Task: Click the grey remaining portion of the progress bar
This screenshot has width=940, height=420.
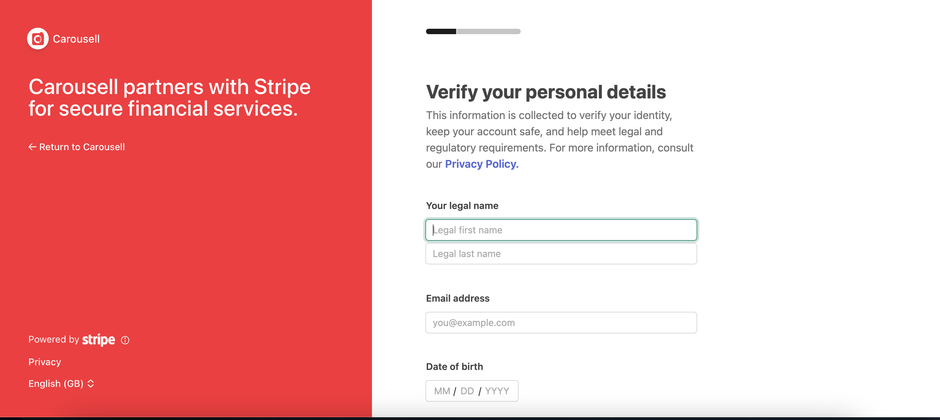Action: [489, 31]
